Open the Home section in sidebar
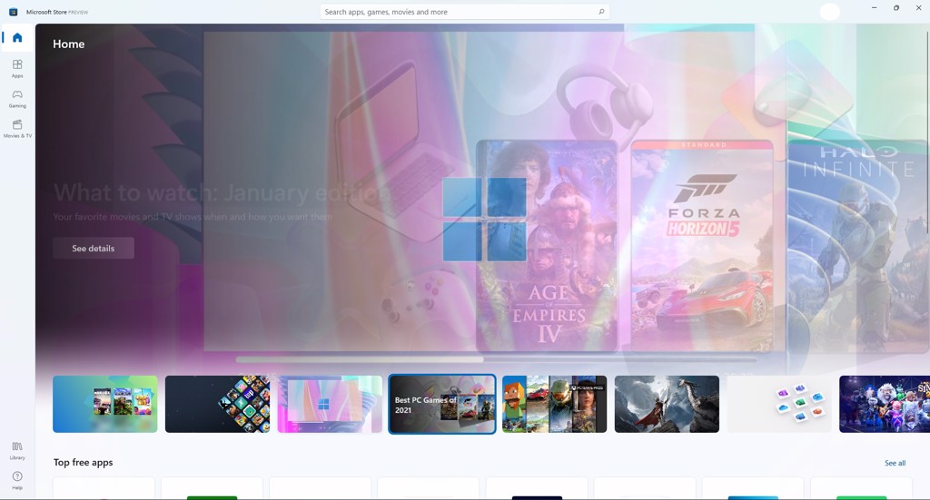Image resolution: width=930 pixels, height=500 pixels. [x=17, y=38]
